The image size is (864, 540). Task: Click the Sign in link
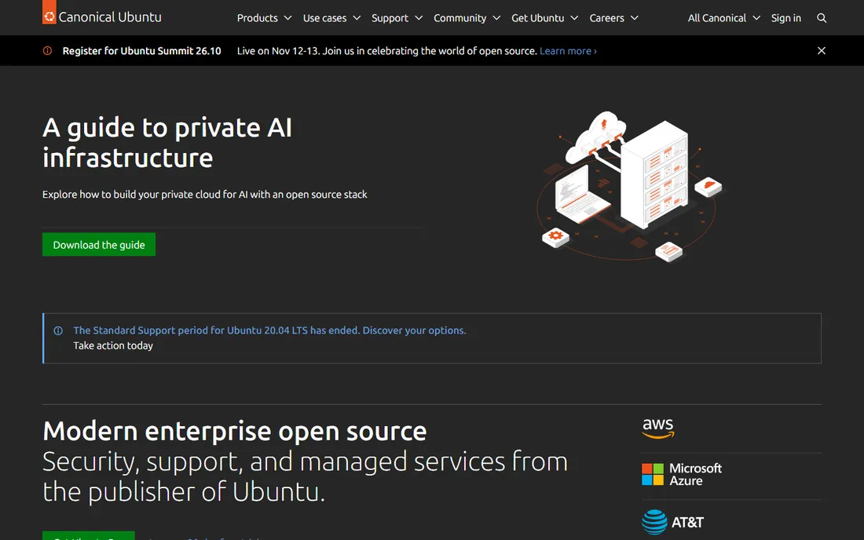(785, 18)
